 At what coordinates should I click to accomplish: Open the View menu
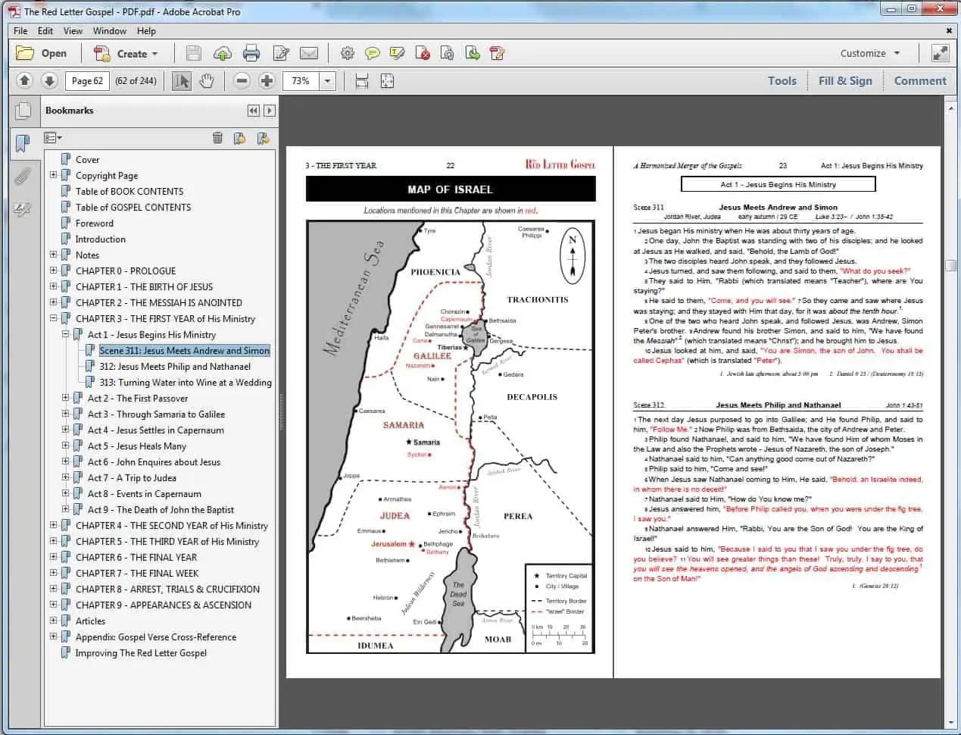[x=73, y=31]
